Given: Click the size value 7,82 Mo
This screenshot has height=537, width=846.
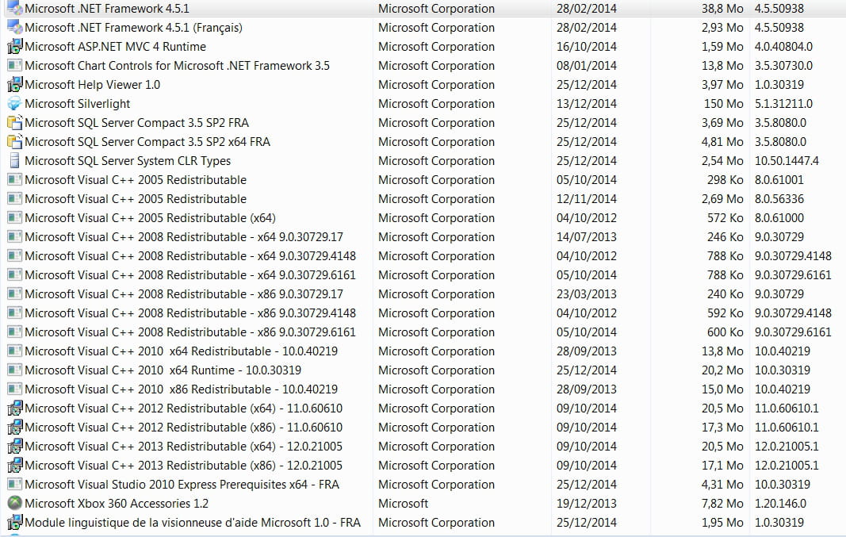Looking at the screenshot, I should 722,503.
